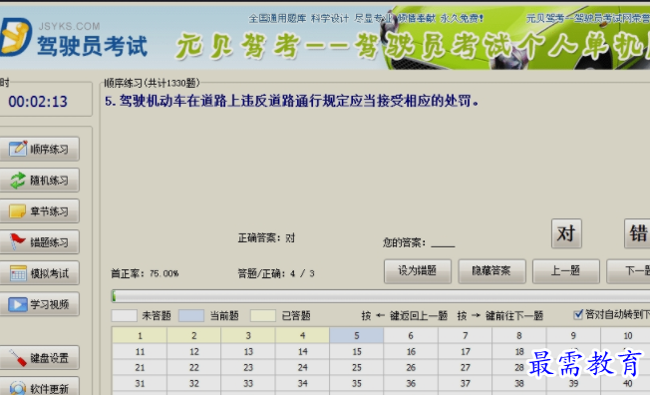Toggle 答对自动转到下一题 checkbox

pos(578,314)
